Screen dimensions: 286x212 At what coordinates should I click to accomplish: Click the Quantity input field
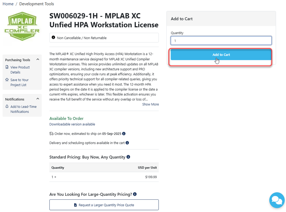[x=221, y=41]
